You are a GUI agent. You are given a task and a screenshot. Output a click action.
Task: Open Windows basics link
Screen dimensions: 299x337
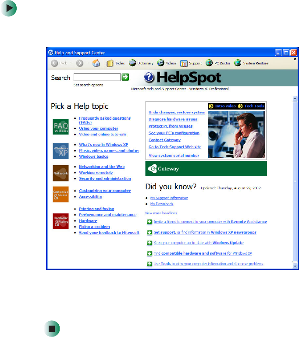pyautogui.click(x=93, y=156)
